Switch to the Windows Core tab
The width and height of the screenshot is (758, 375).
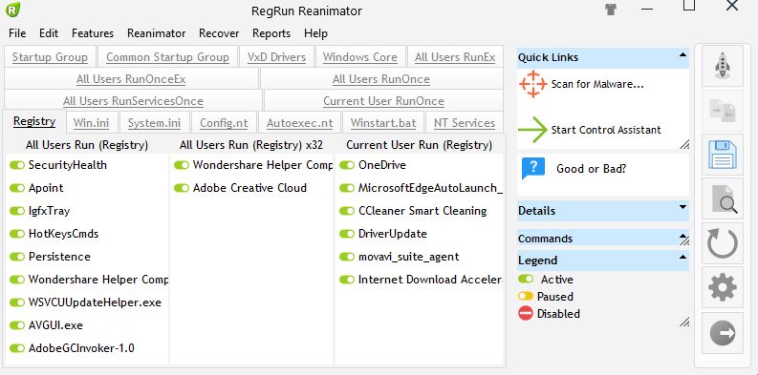coord(360,57)
